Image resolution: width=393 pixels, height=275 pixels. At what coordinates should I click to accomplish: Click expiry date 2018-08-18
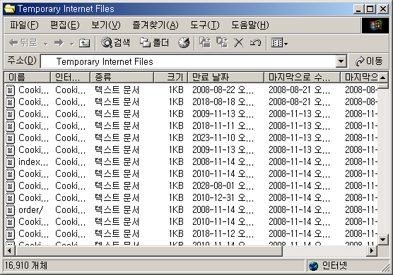click(x=223, y=102)
